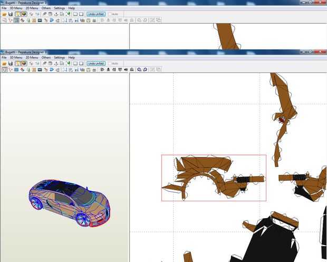The height and width of the screenshot is (262, 327).
Task: Click the Save floppy-disk icon in the front window
Action: tap(11, 63)
